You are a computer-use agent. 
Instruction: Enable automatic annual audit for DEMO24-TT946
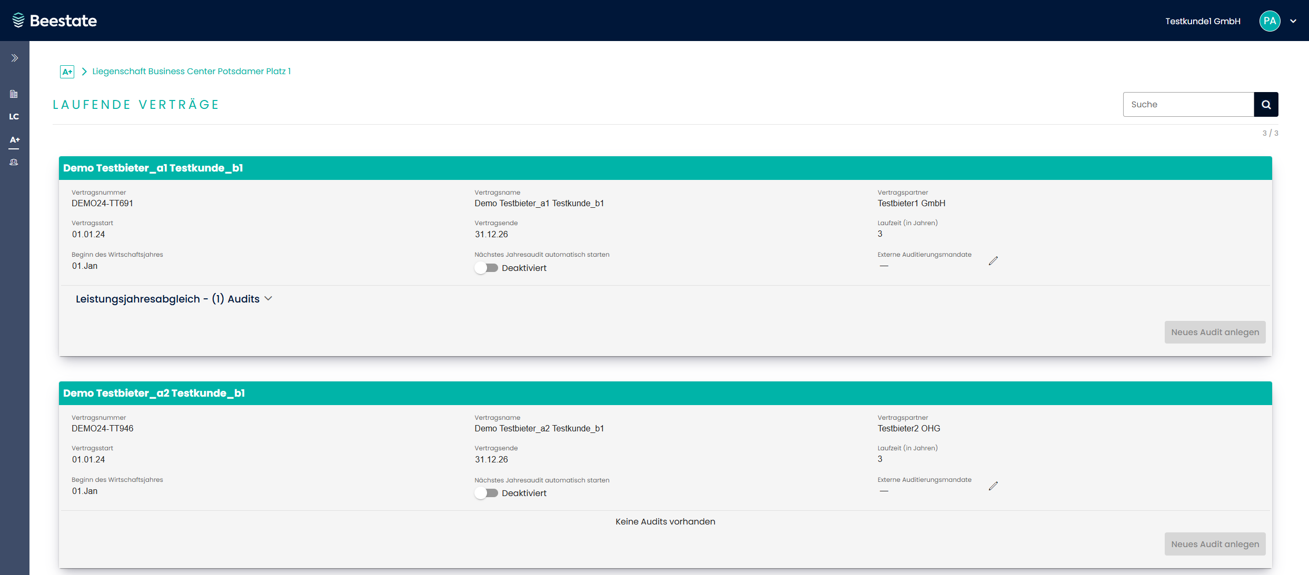tap(486, 493)
